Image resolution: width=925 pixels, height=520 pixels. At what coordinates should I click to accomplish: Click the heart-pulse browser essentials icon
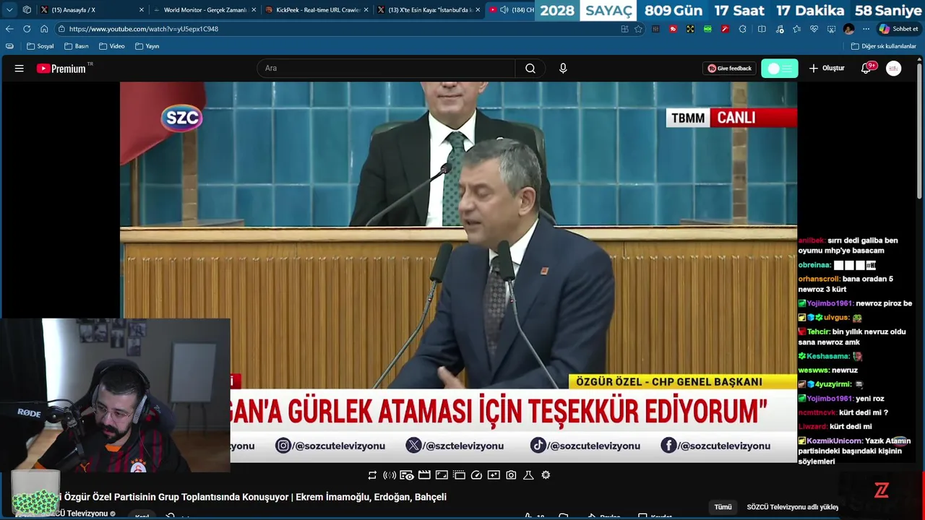(814, 29)
